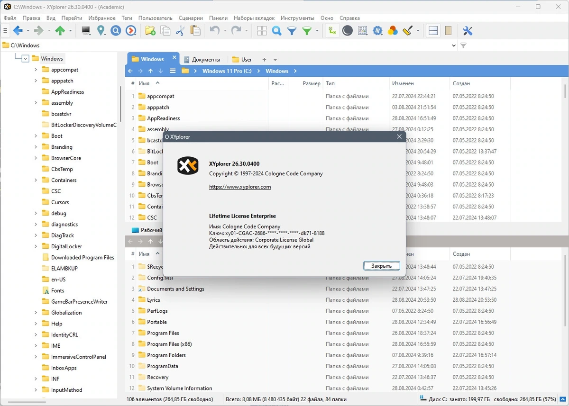Open the address bar history dropdown
This screenshot has height=406, width=569.
coord(454,45)
